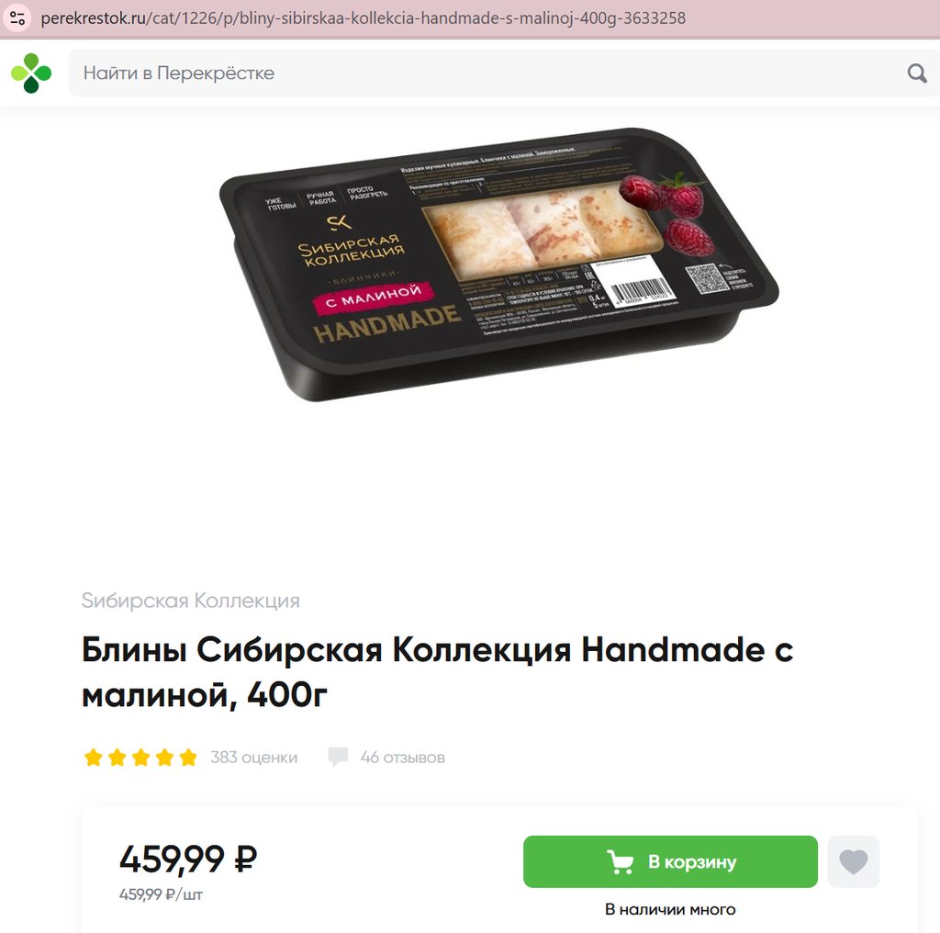Viewport: 940px width, 933px height.
Task: Click the third yellow rating star
Action: point(140,758)
